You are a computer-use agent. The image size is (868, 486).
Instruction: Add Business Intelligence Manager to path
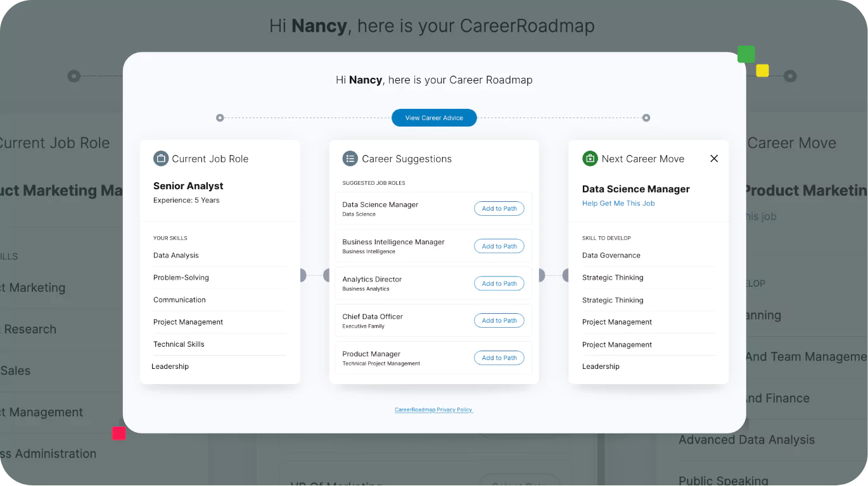pyautogui.click(x=499, y=246)
